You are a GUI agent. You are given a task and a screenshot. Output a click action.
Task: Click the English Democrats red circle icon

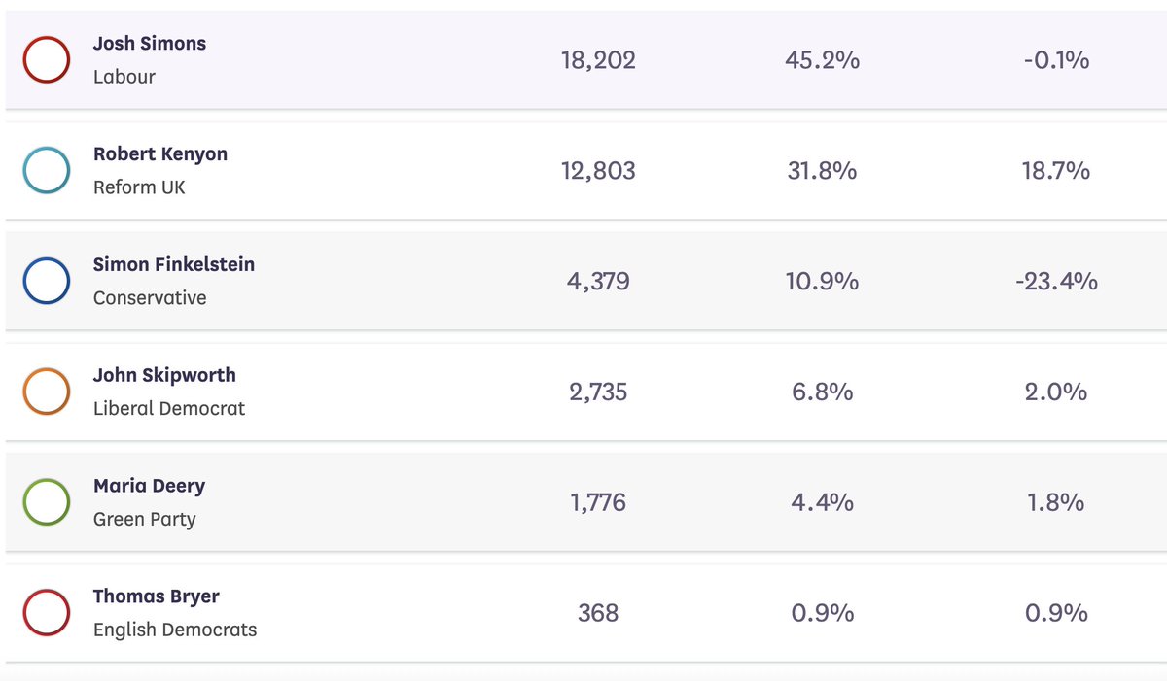click(x=46, y=613)
